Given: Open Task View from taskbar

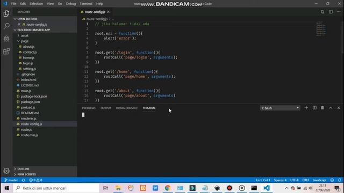Looking at the screenshot, I should tap(105, 188).
